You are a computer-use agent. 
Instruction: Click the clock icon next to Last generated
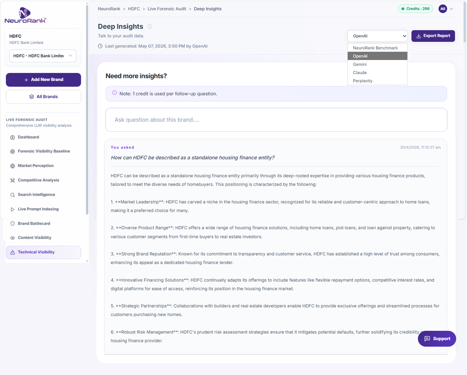point(100,46)
